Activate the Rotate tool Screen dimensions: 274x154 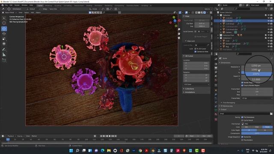(4, 33)
